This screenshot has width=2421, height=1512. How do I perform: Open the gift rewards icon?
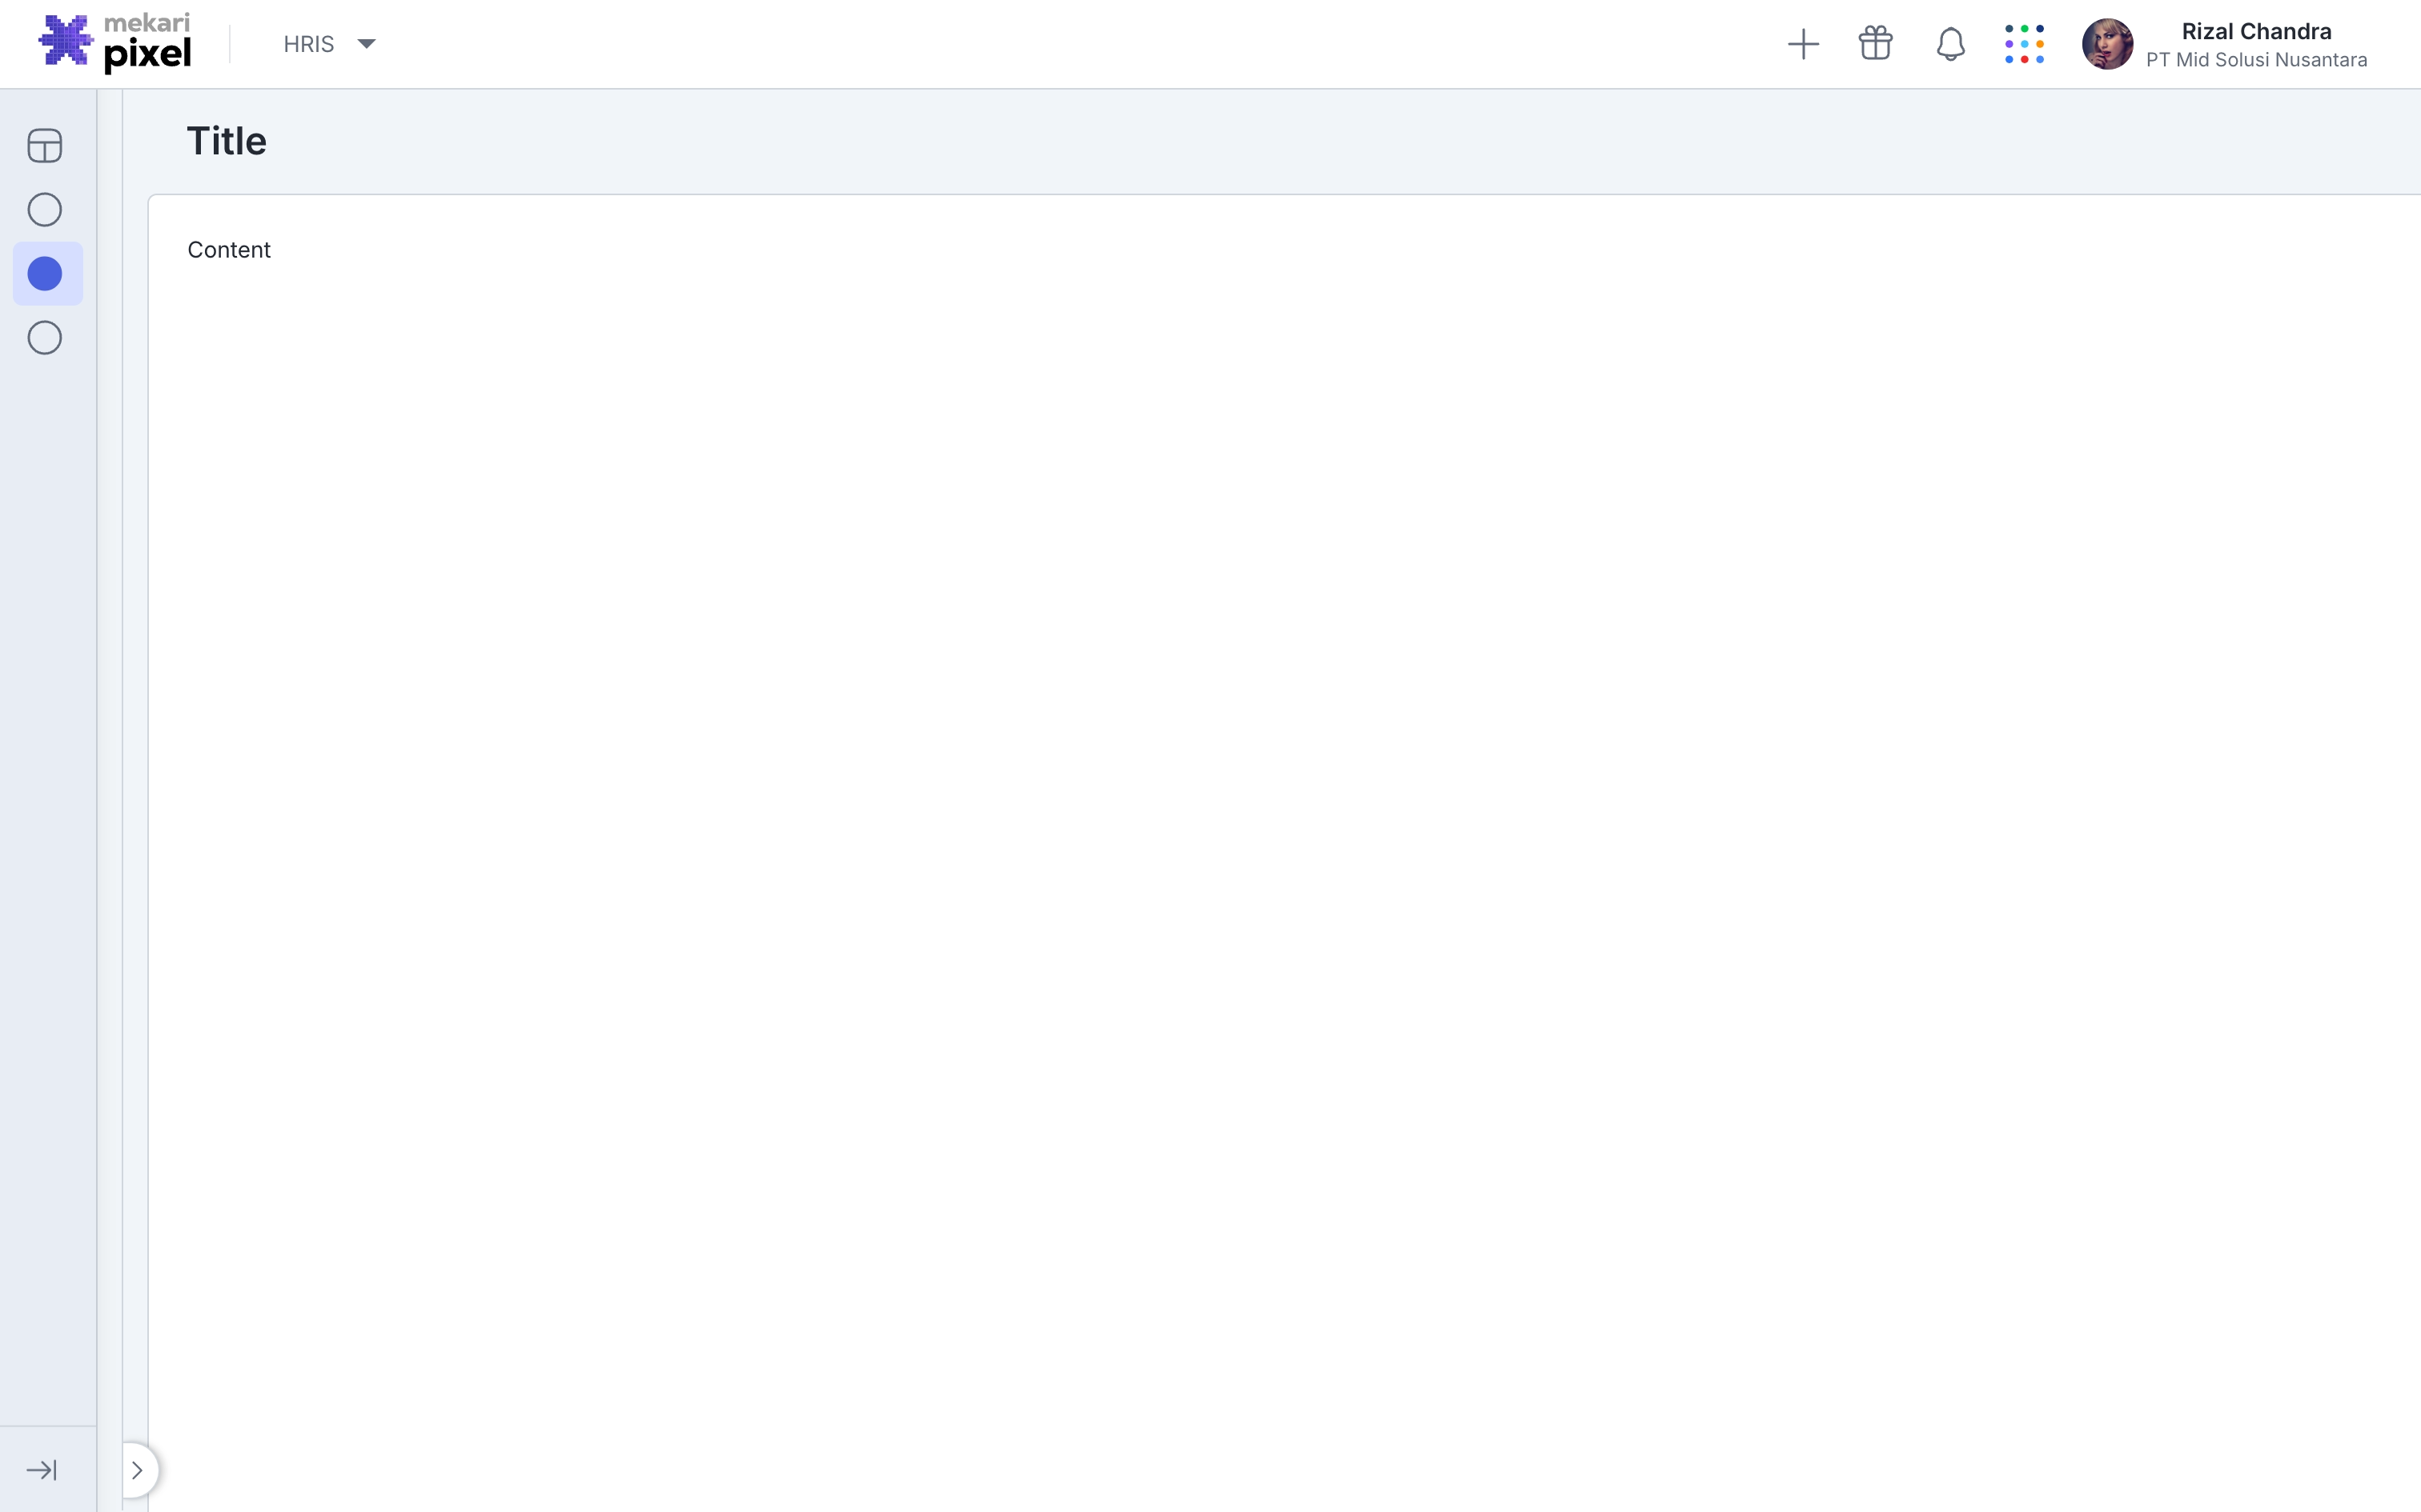tap(1876, 44)
